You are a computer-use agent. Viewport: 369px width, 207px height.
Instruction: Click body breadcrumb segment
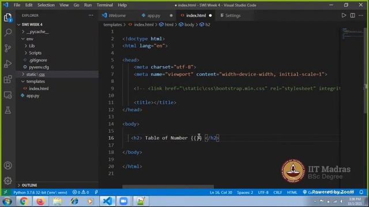pyautogui.click(x=189, y=24)
